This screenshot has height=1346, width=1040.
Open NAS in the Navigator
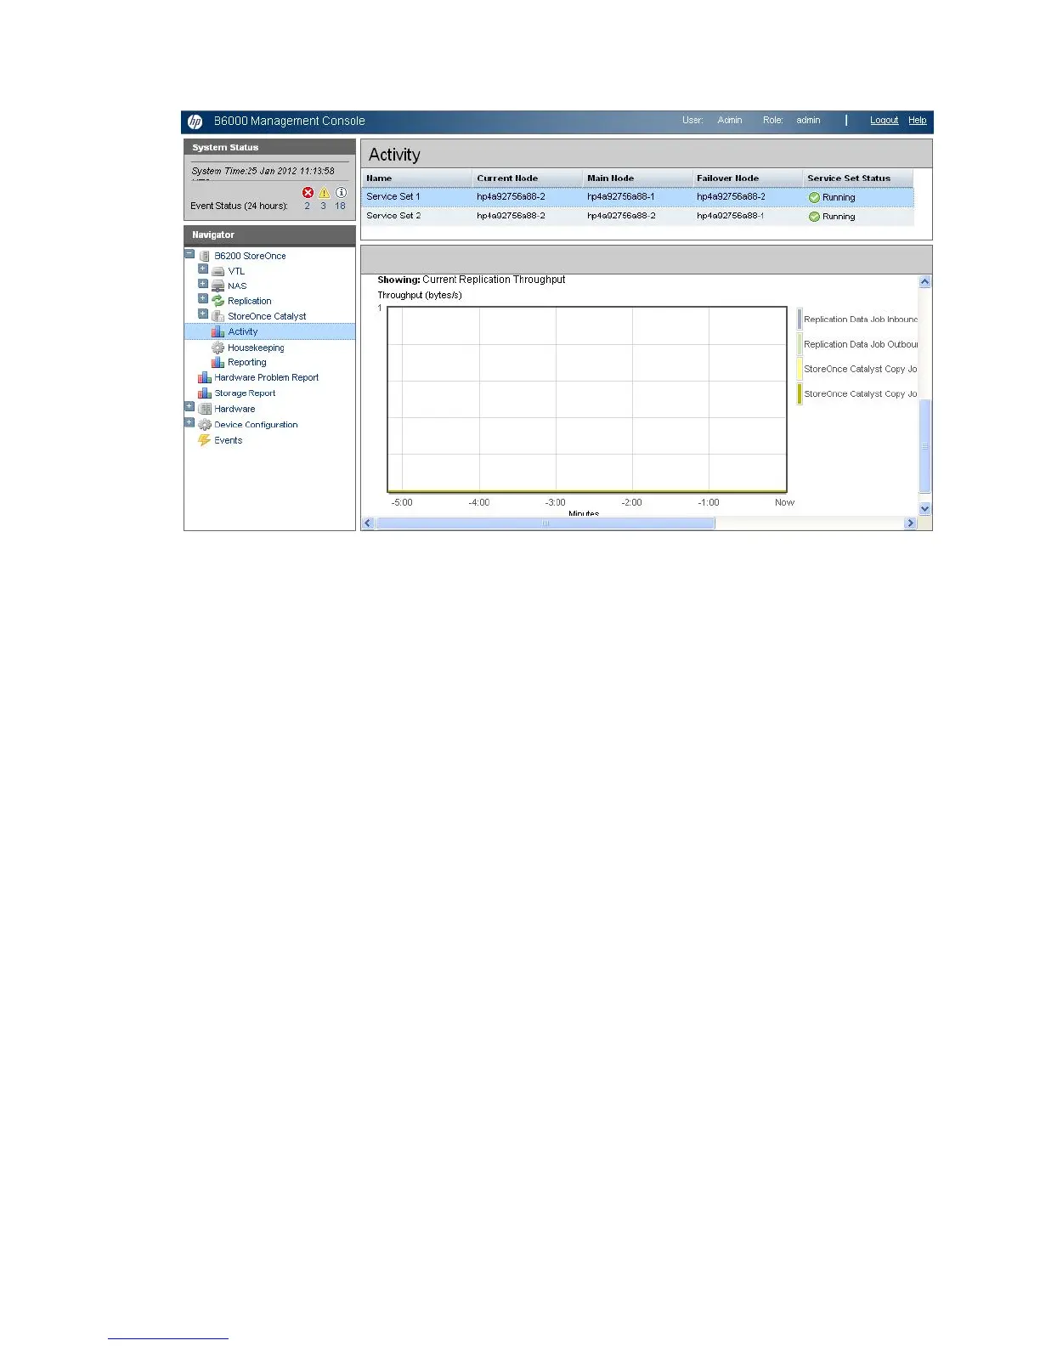pyautogui.click(x=237, y=286)
